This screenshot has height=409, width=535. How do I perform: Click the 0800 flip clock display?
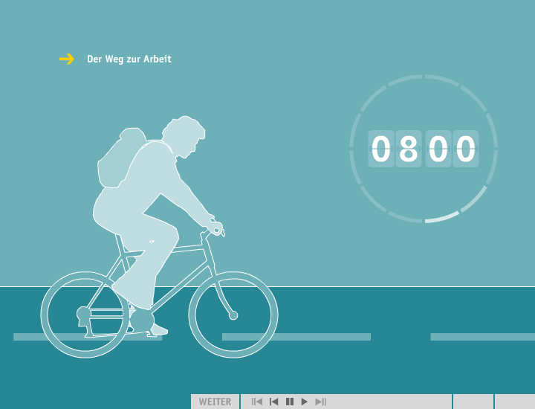click(424, 149)
